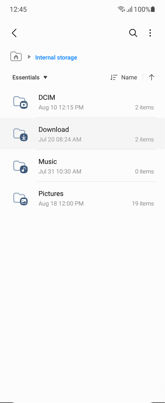The height and width of the screenshot is (403, 165).
Task: Tap the battery indicator in status bar
Action: pyautogui.click(x=153, y=9)
